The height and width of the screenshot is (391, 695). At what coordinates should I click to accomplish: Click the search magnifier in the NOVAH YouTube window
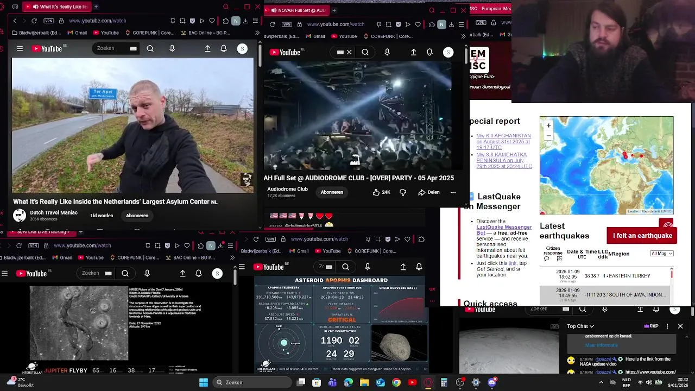click(x=365, y=52)
